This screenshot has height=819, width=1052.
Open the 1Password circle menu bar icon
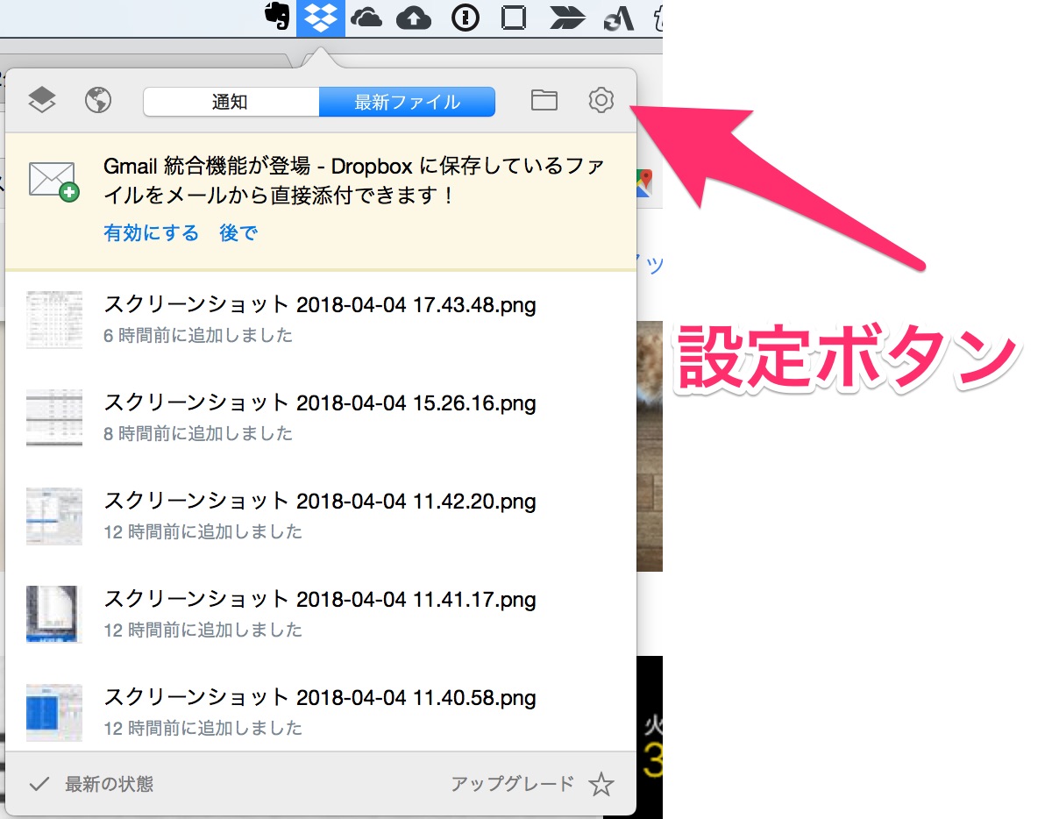[465, 18]
